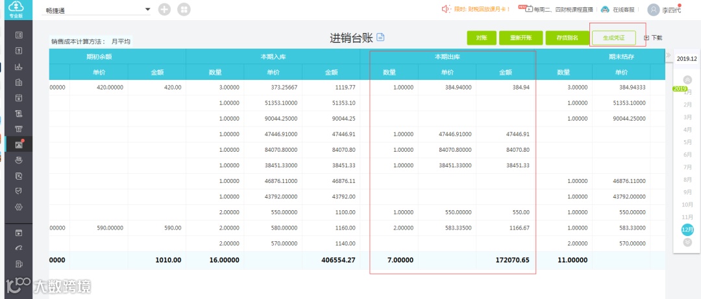Click the 2019 year label
Viewport: 701px width, 299px height.
click(680, 89)
